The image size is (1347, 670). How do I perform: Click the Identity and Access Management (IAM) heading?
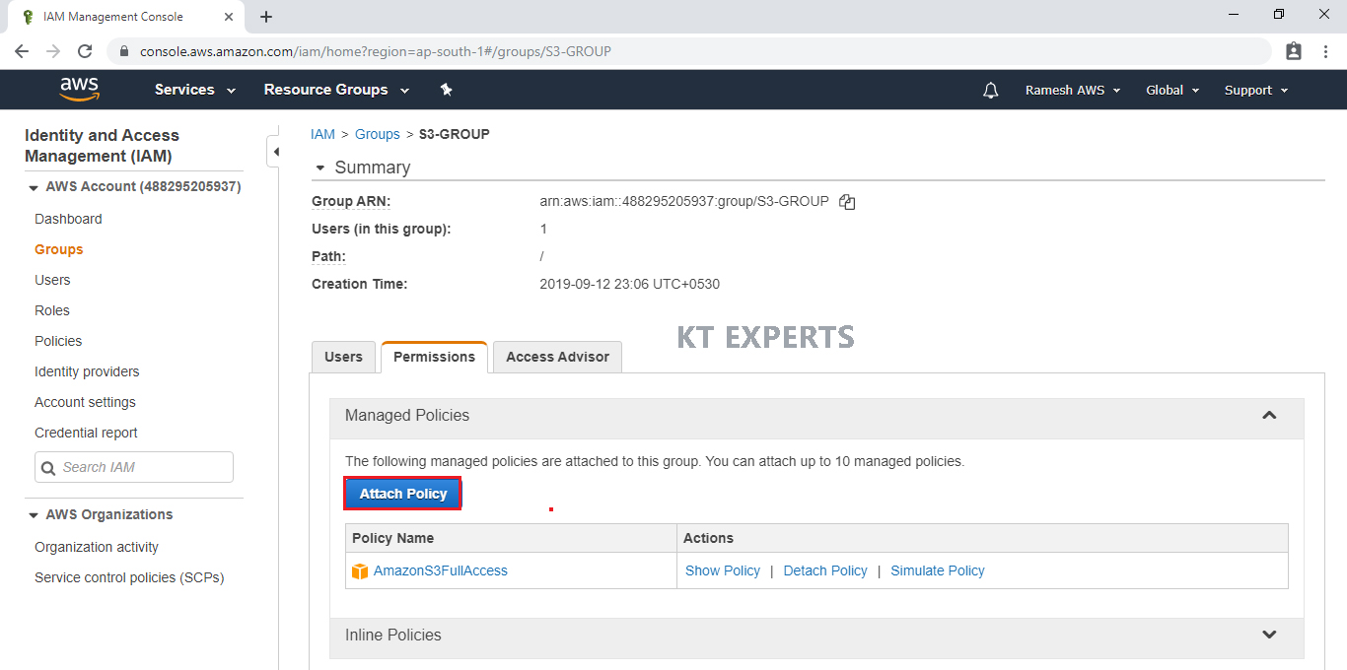pyautogui.click(x=102, y=146)
